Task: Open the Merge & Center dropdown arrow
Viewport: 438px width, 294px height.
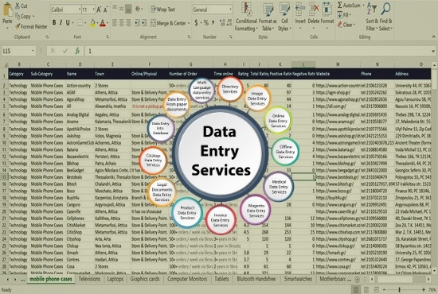Action: point(189,23)
